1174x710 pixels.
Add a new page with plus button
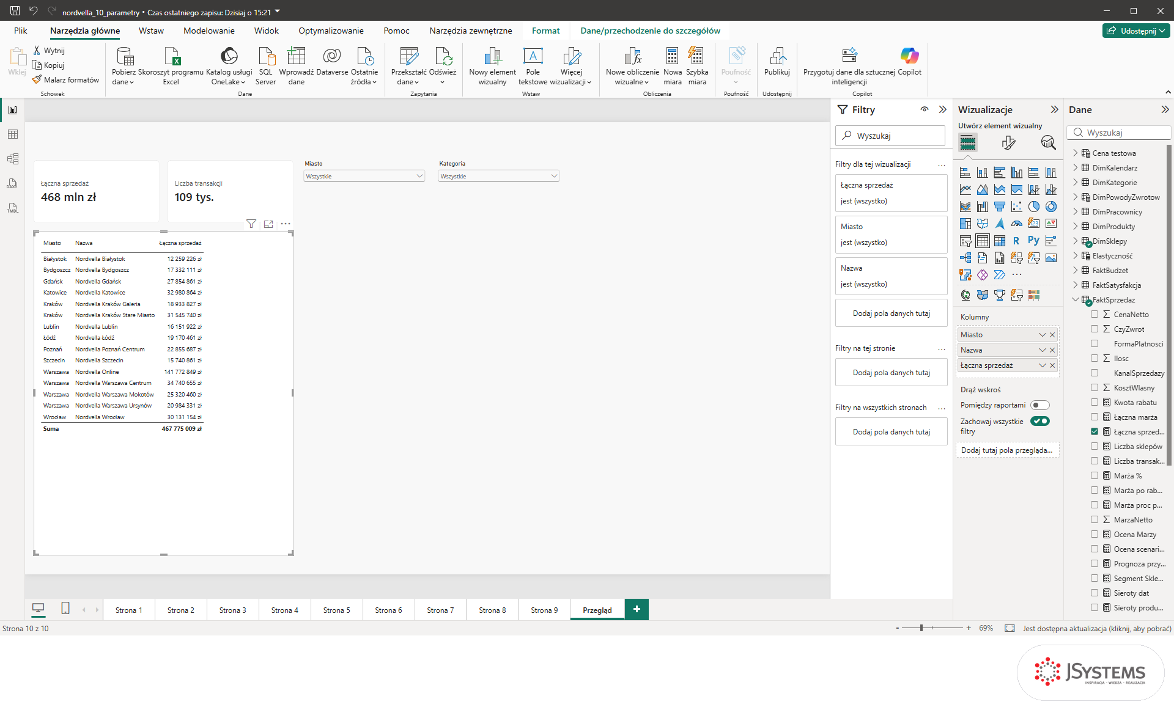[637, 609]
